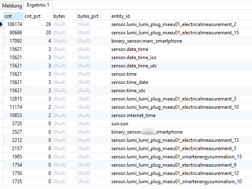This screenshot has width=252, height=189.
Task: Click cnt_pct value 0 in sun.sun row
Action: point(38,124)
